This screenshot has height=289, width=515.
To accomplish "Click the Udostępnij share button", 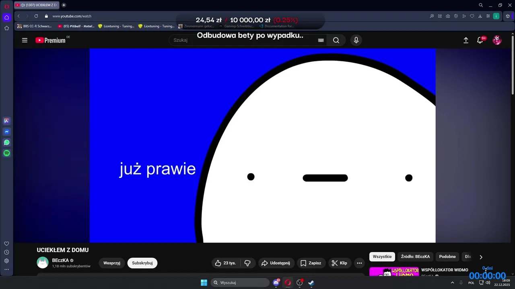I will click(276, 263).
